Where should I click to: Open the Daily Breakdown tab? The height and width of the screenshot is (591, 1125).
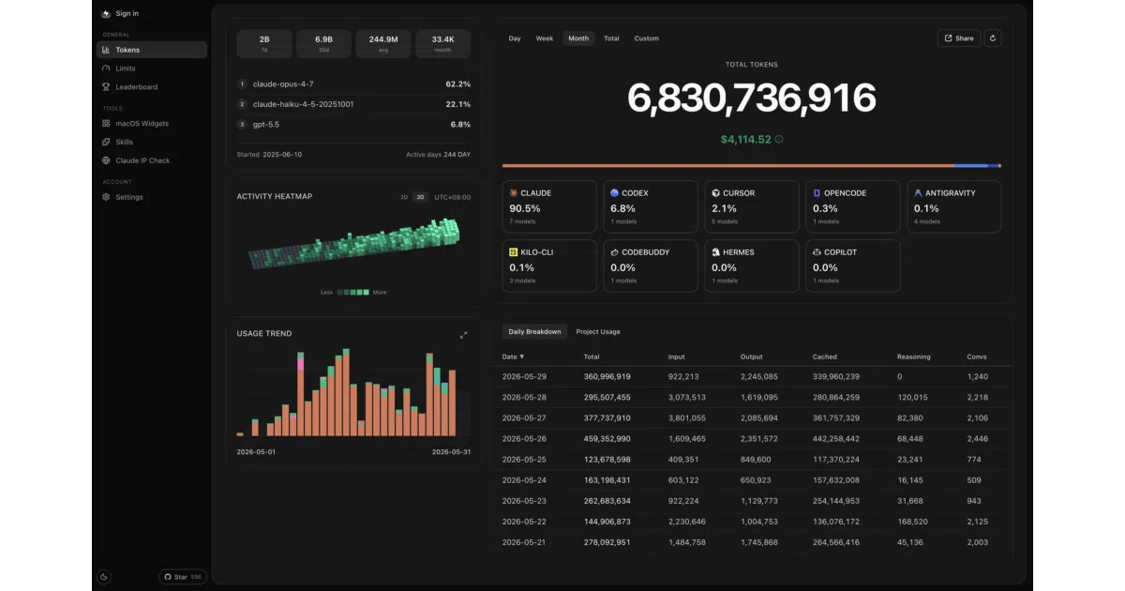point(534,331)
